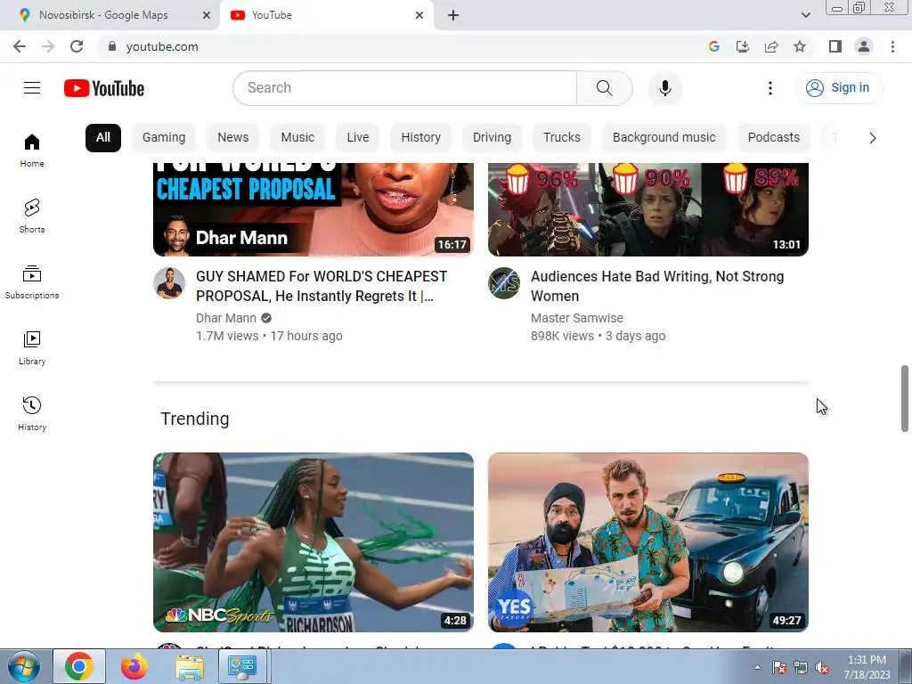
Task: View site information via the lock icon
Action: [x=112, y=46]
